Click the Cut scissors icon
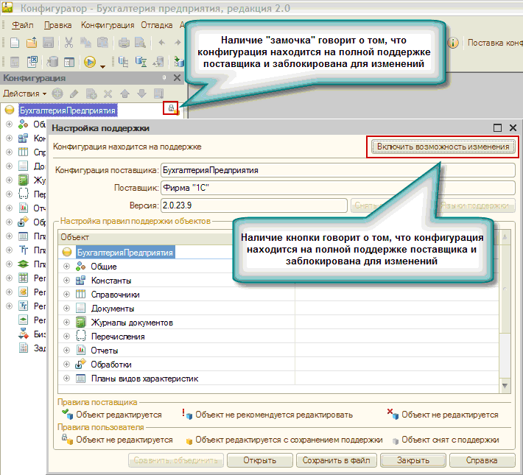This screenshot has height=475, width=523. coord(68,43)
